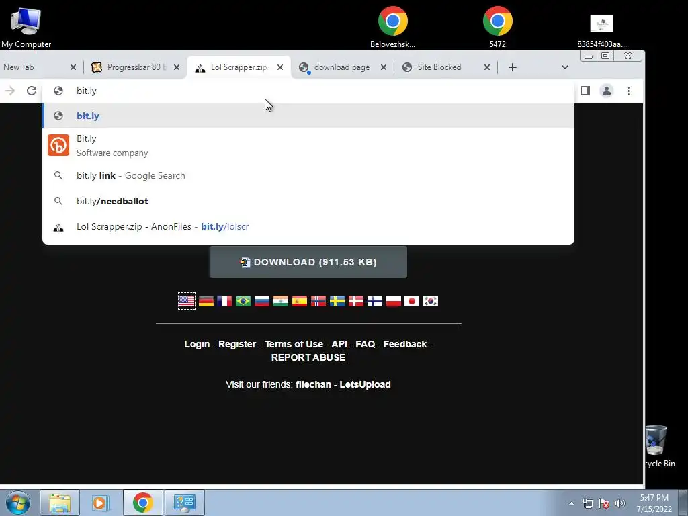
Task: Select the United States flag language
Action: point(187,301)
